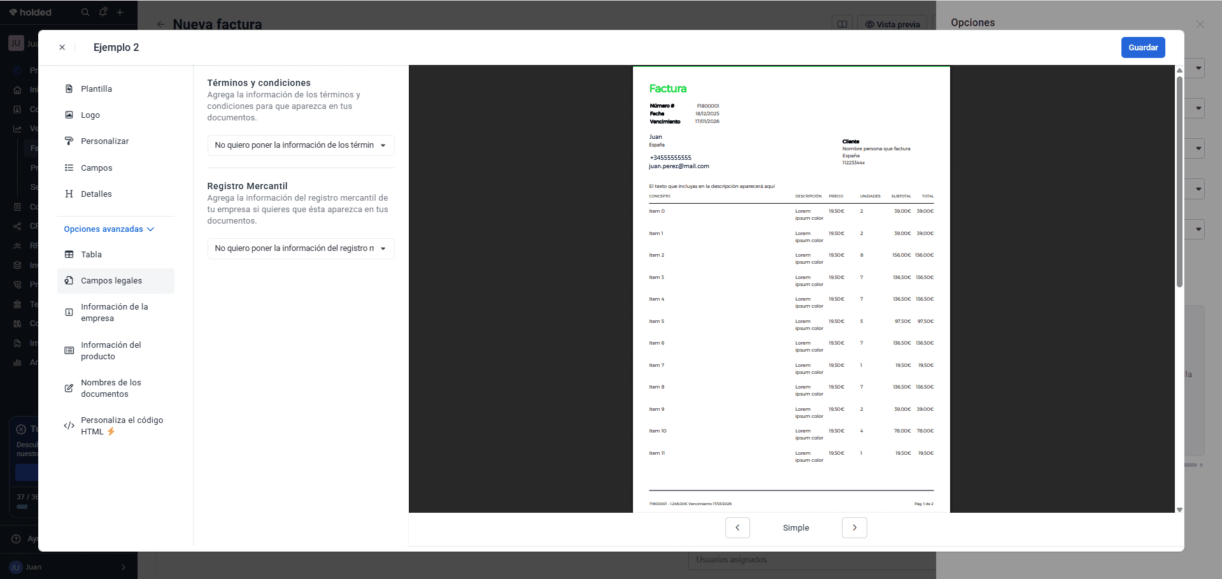Open Información de la empresa icon
This screenshot has height=579, width=1222.
[69, 312]
